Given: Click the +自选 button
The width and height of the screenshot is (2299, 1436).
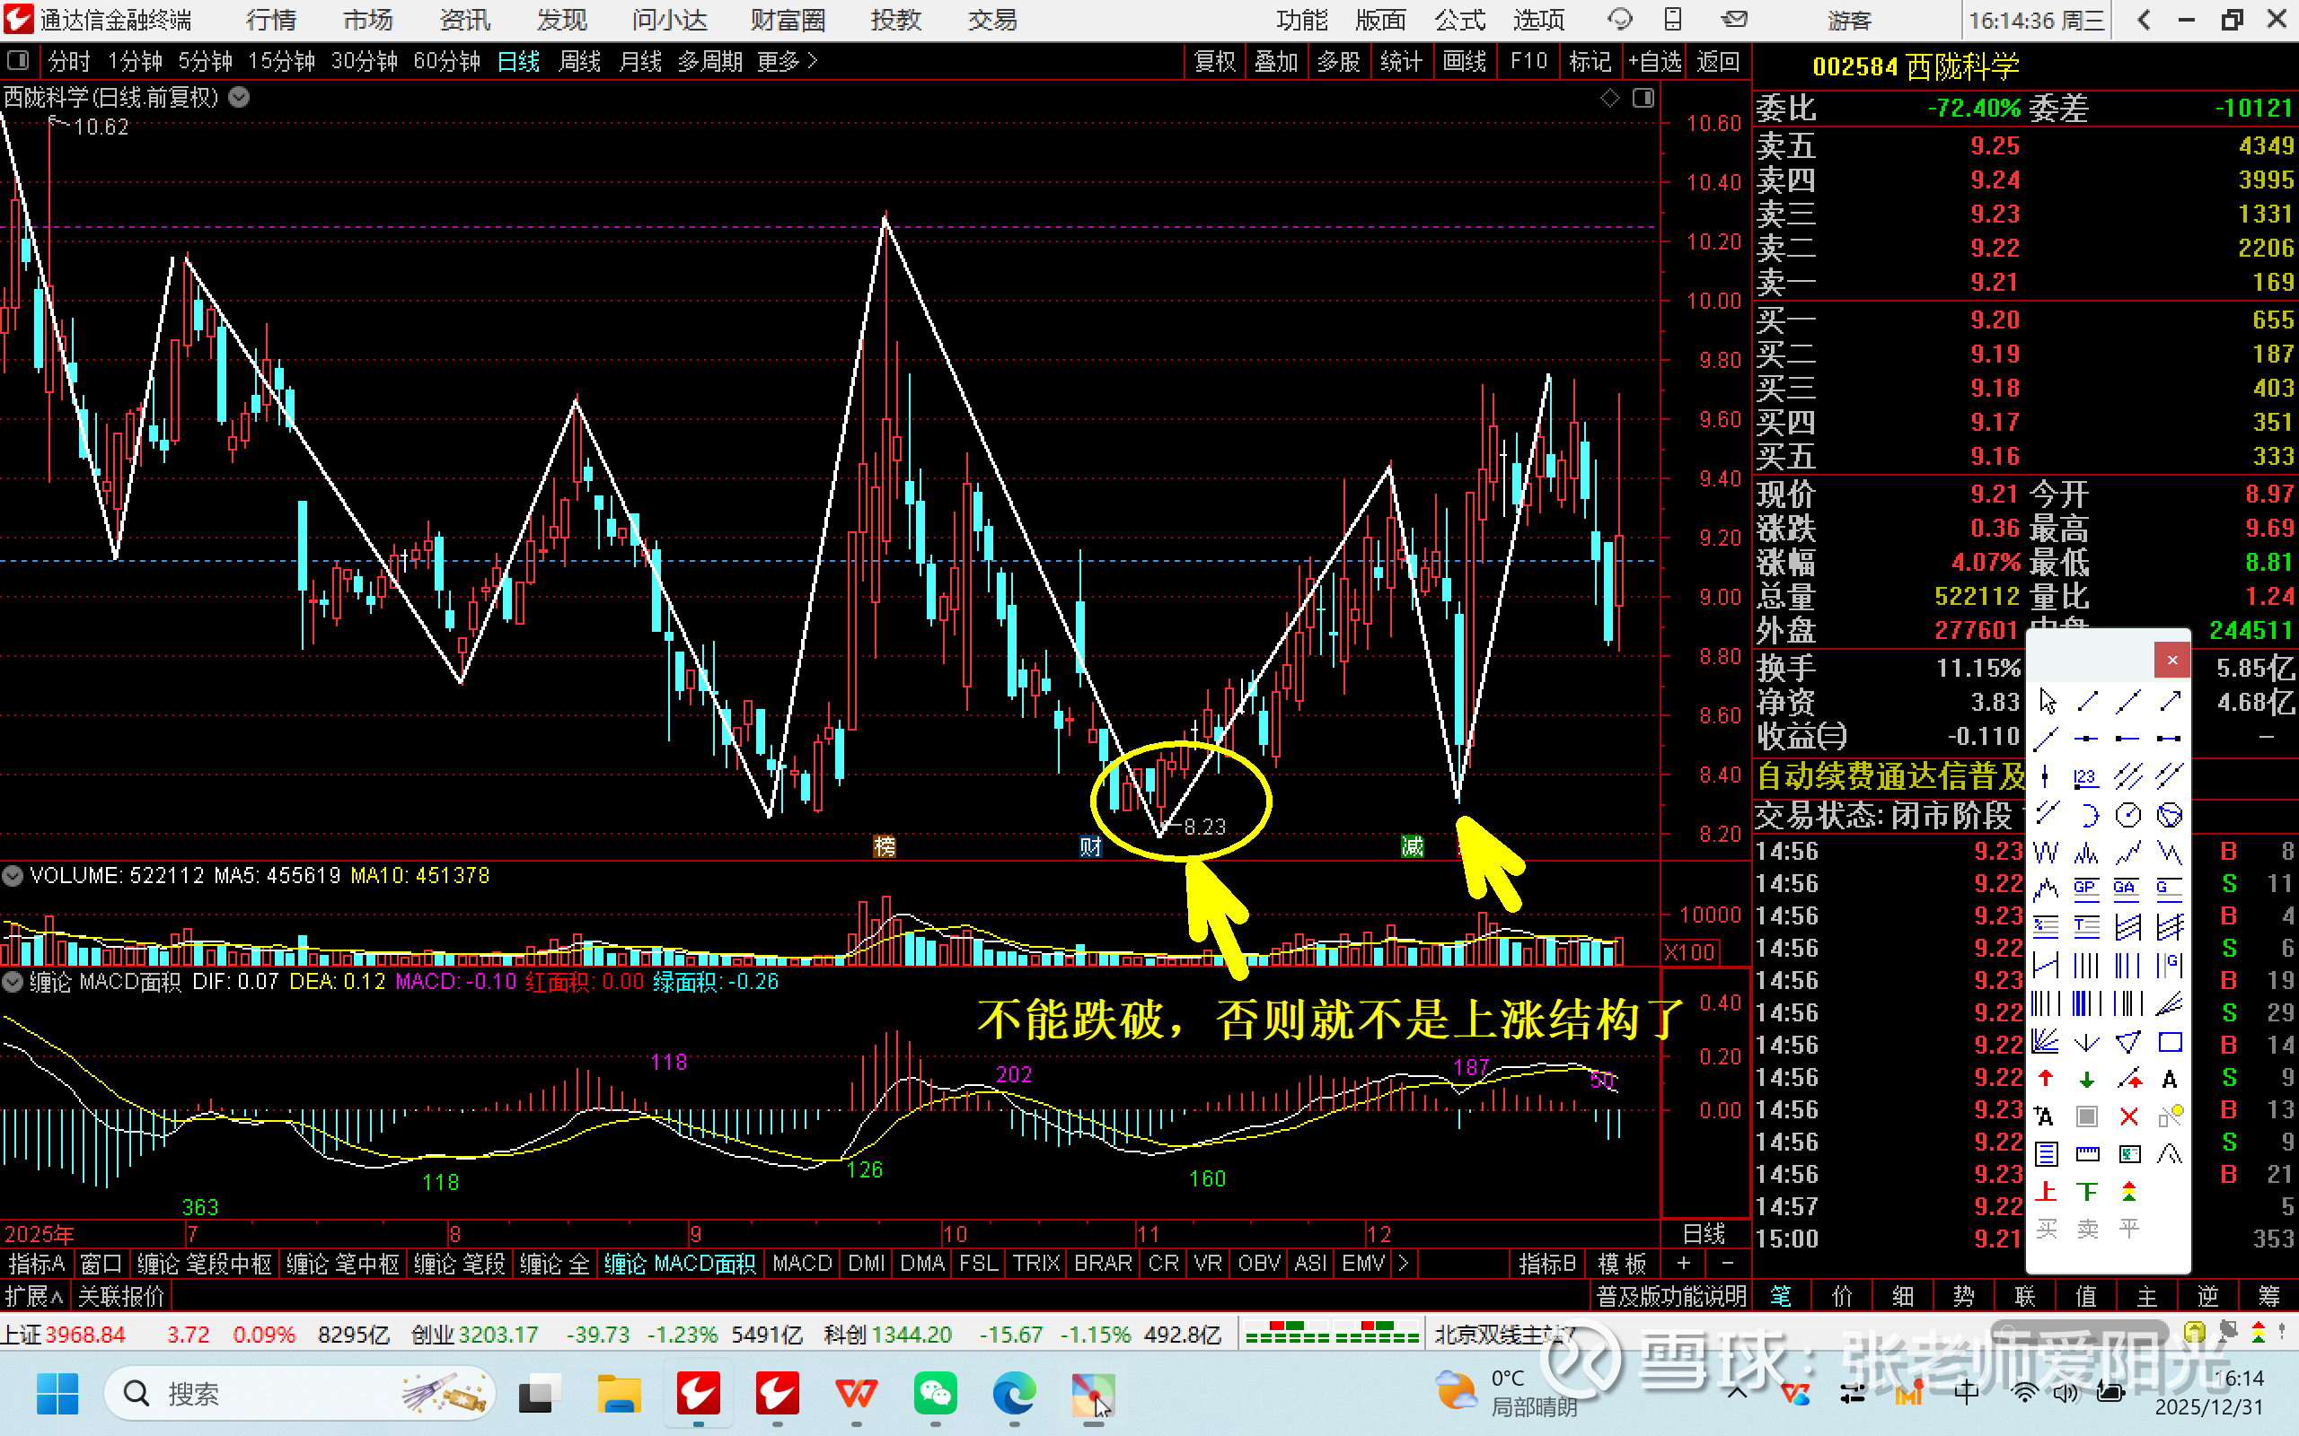Looking at the screenshot, I should pyautogui.click(x=1654, y=62).
